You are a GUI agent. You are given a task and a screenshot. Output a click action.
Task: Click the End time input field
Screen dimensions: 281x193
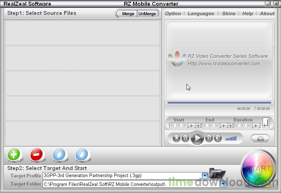211,126
